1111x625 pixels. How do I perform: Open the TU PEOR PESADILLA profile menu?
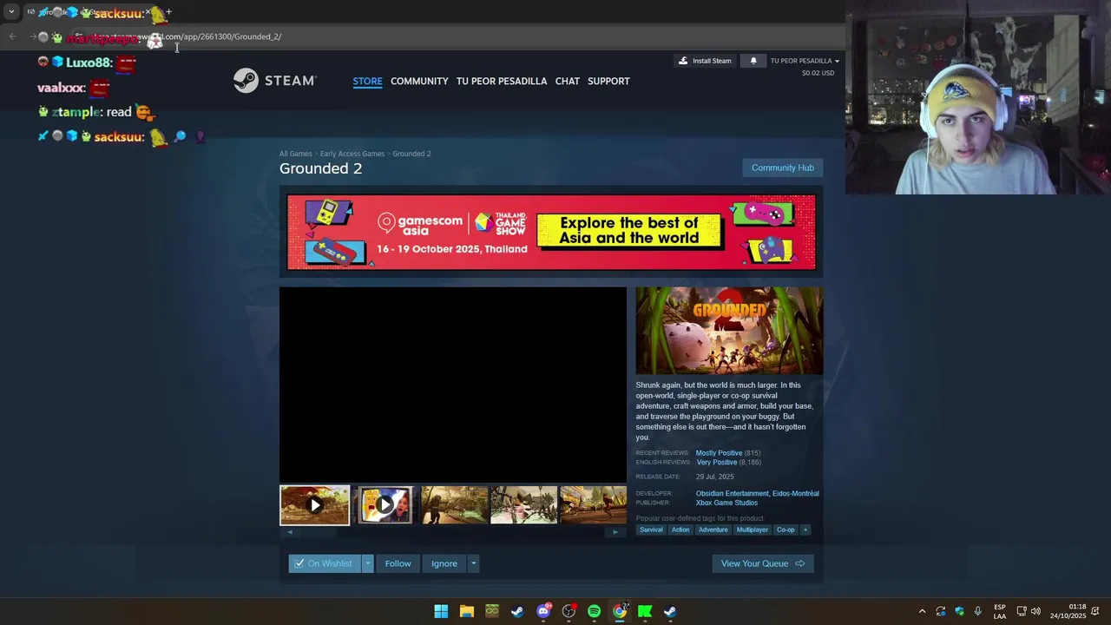(x=502, y=81)
